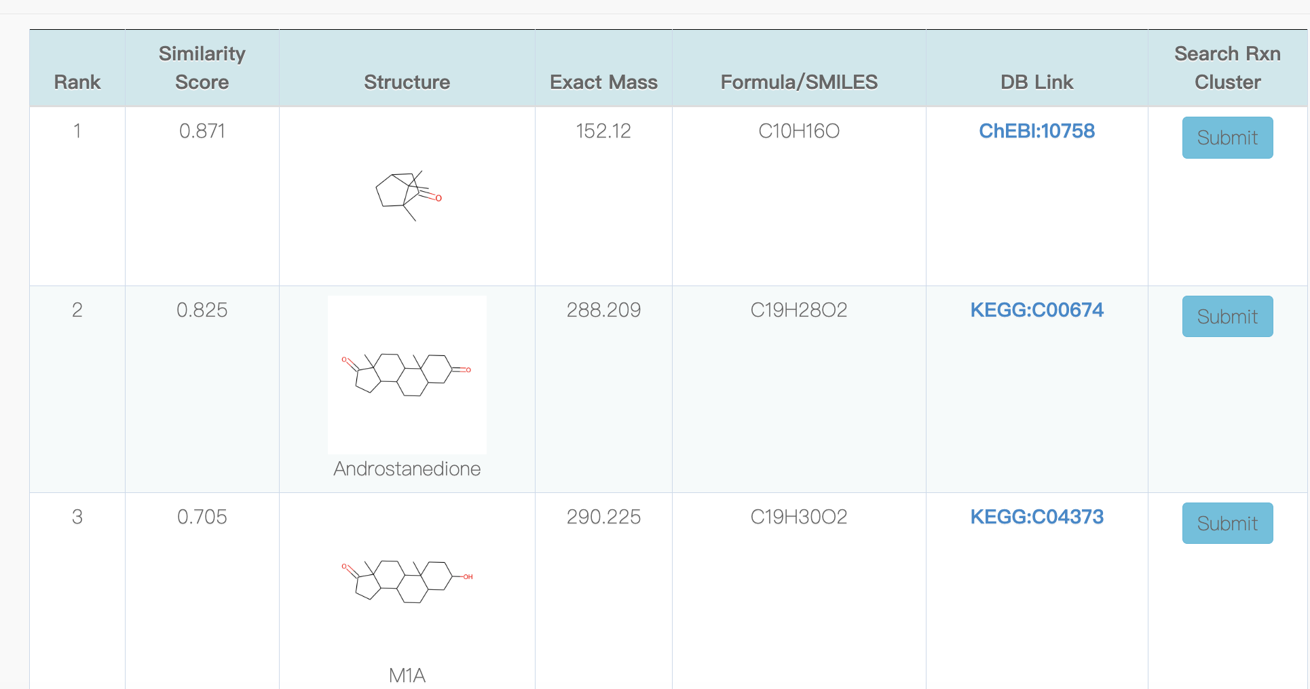Open the ChEBI:10758 database link

pyautogui.click(x=1036, y=131)
